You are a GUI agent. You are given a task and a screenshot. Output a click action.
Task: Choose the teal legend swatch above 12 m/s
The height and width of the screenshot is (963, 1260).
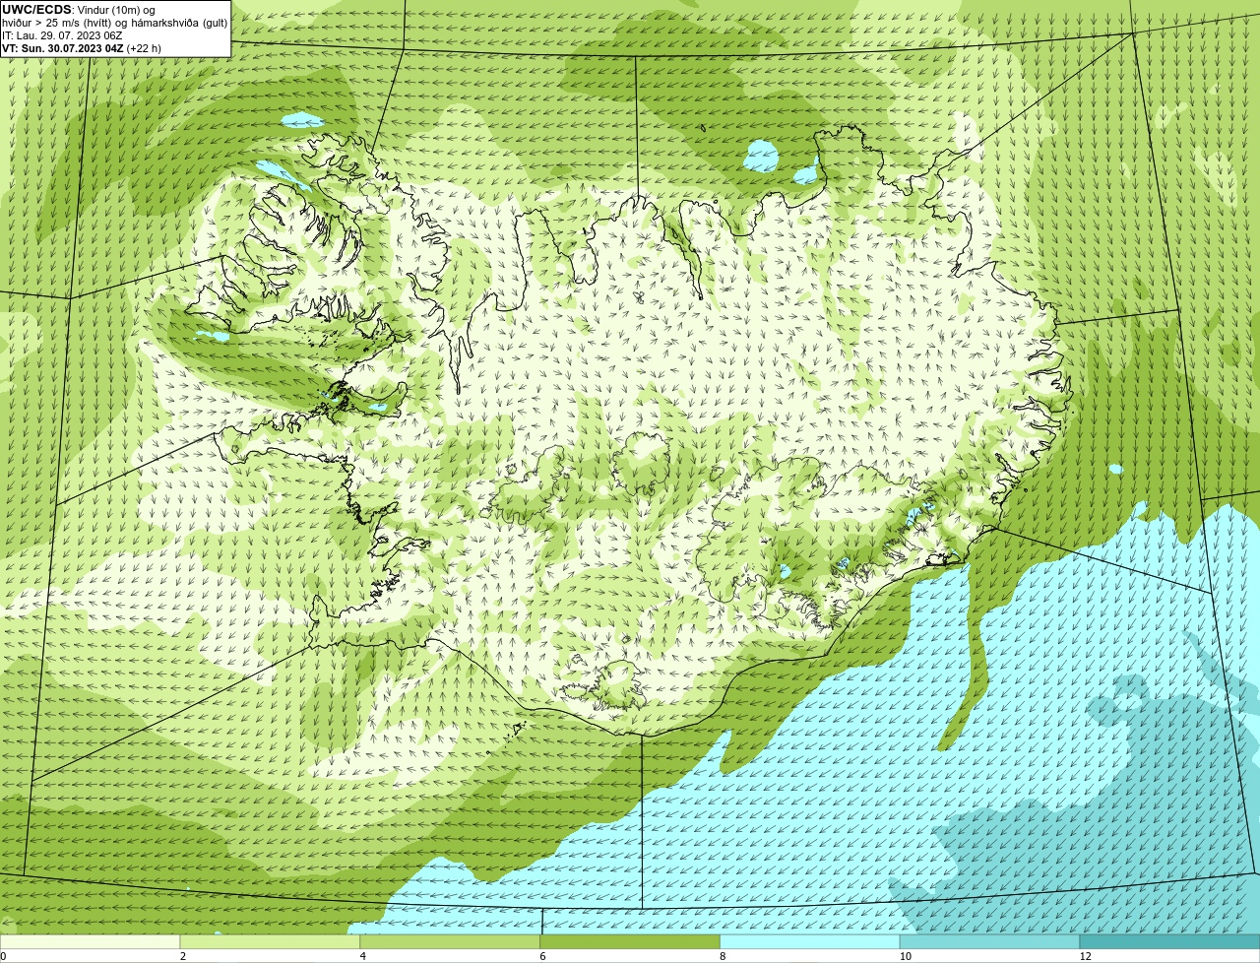[1170, 941]
